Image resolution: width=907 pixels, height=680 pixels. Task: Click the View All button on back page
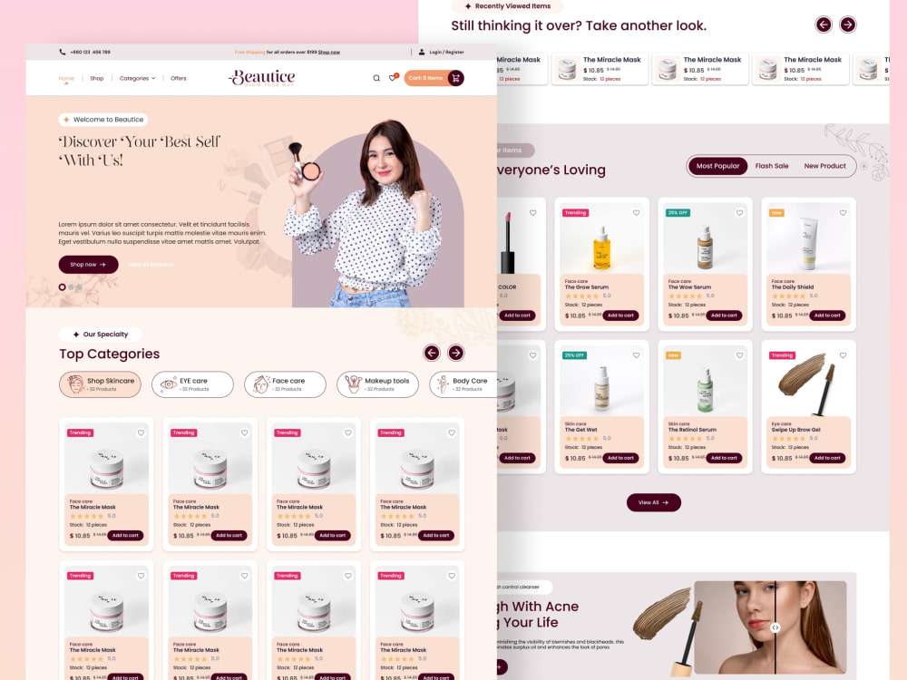654,502
